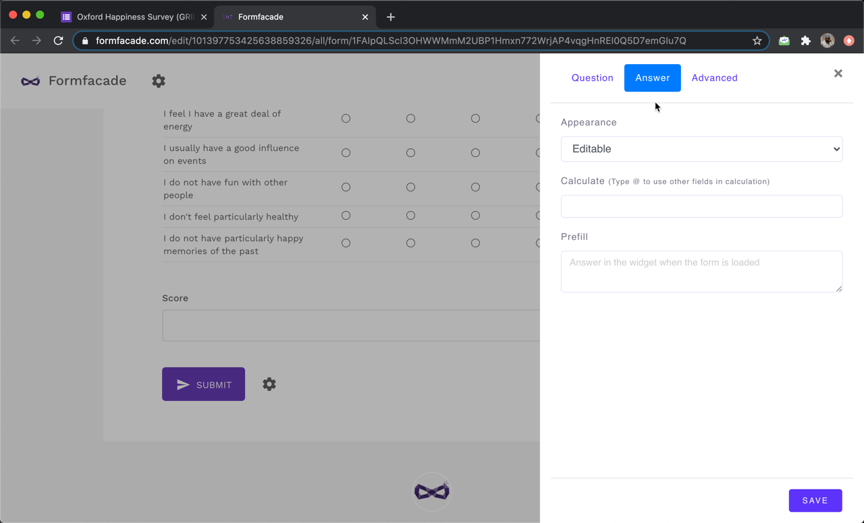Open the browser extensions puzzle icon

(805, 40)
